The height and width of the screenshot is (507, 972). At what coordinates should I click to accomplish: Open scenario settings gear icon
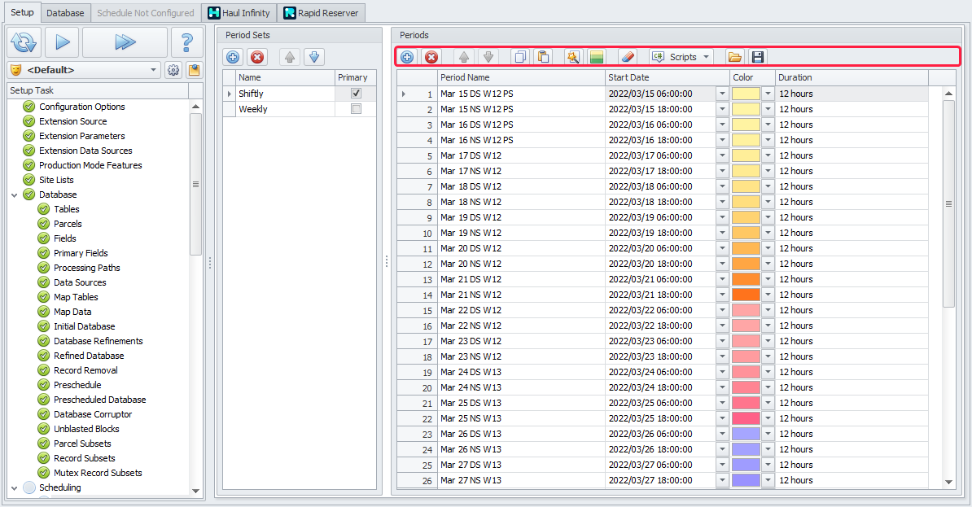(x=173, y=70)
